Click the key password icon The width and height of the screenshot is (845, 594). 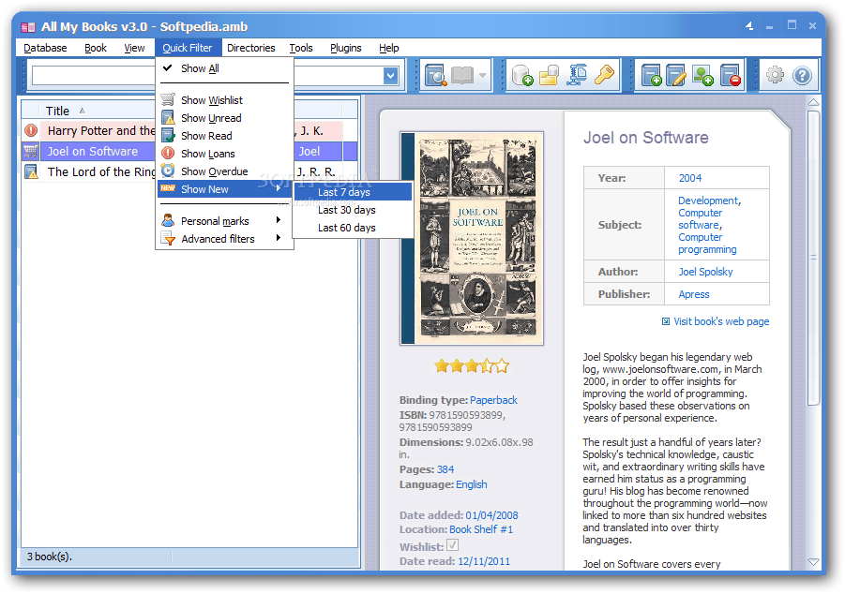[x=604, y=74]
